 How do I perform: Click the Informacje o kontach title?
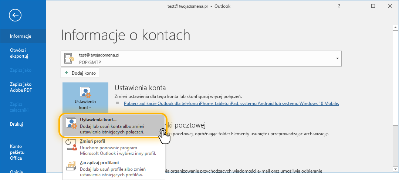pos(125,35)
